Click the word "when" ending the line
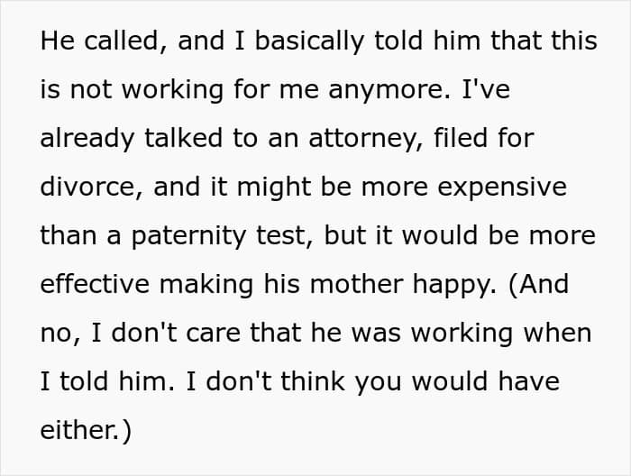The width and height of the screenshot is (631, 476). click(x=559, y=334)
